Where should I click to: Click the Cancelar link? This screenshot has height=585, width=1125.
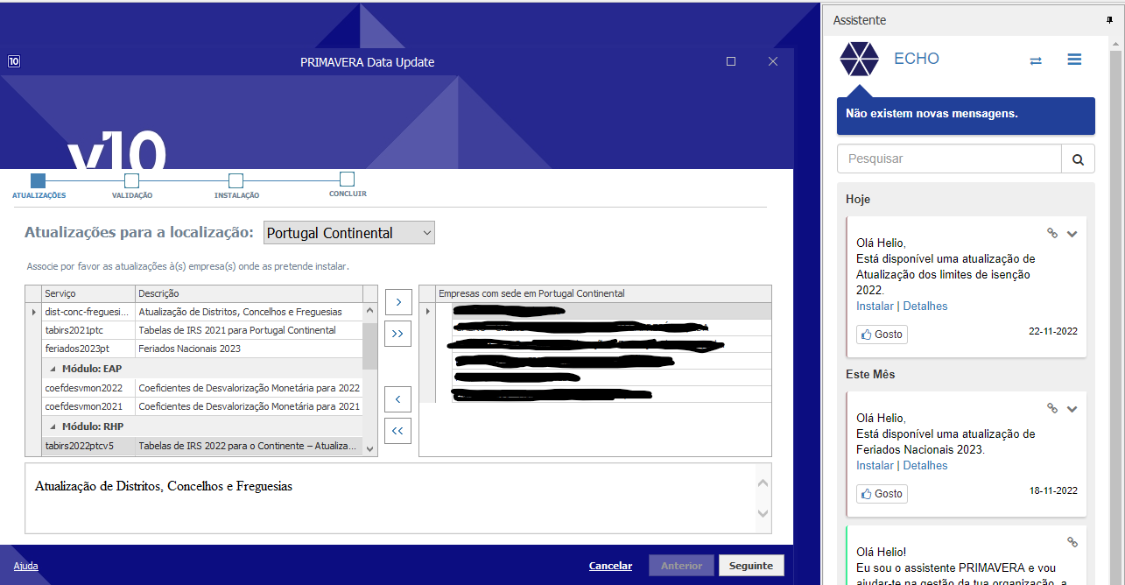(x=610, y=566)
